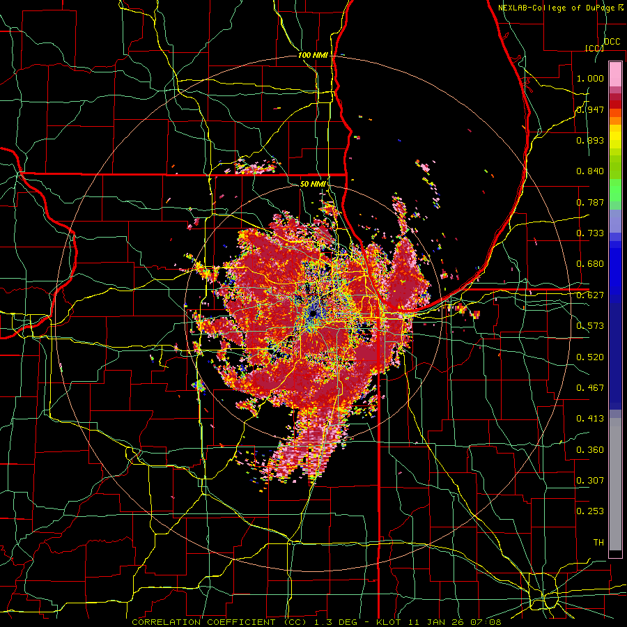Click the [CC] units label above the legend
This screenshot has width=627, height=627.
pyautogui.click(x=594, y=48)
